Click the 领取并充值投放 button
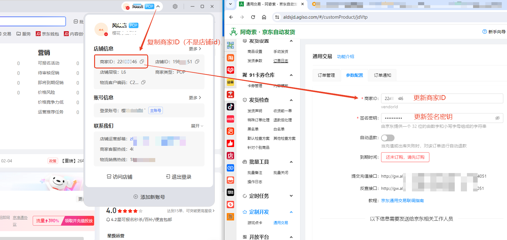The height and width of the screenshot is (240, 507). click(x=79, y=221)
